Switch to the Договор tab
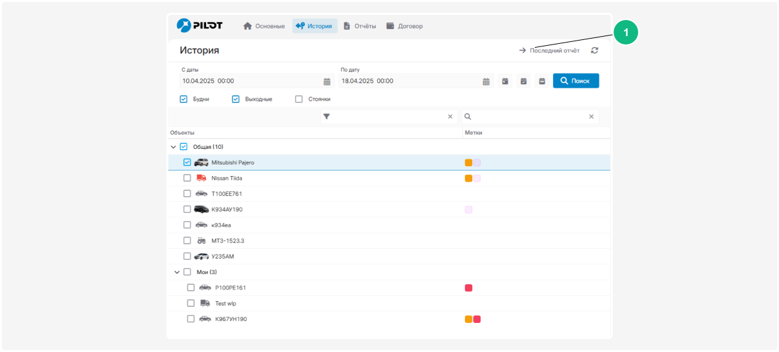 pos(404,26)
